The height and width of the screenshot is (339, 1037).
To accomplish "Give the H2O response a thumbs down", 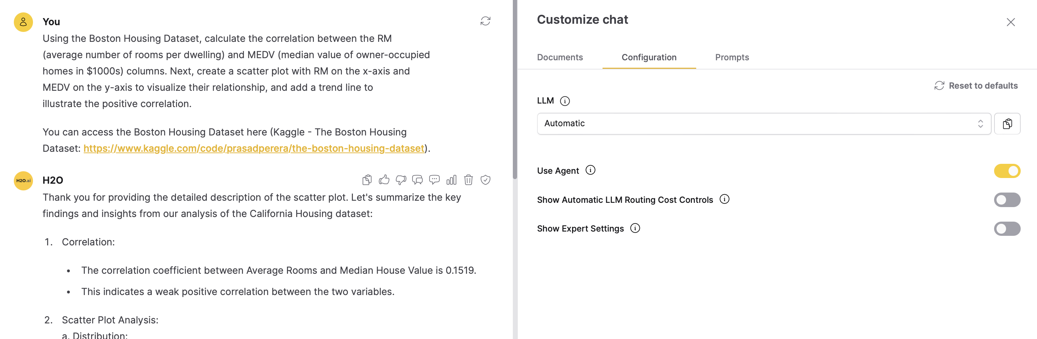I will (401, 180).
